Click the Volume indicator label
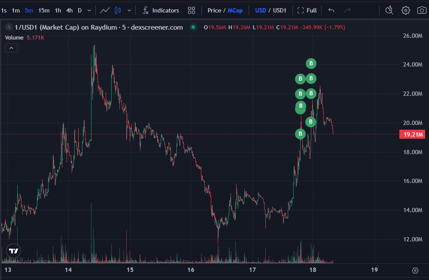The height and width of the screenshot is (280, 429). tap(14, 37)
